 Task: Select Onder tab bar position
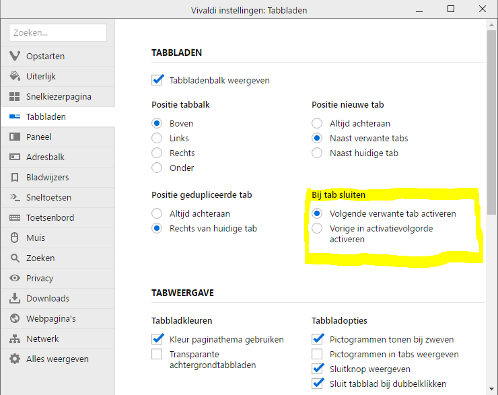[x=157, y=168]
